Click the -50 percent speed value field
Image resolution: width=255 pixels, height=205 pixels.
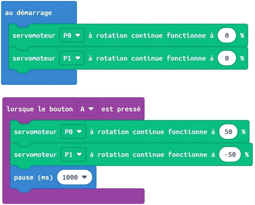230,155
